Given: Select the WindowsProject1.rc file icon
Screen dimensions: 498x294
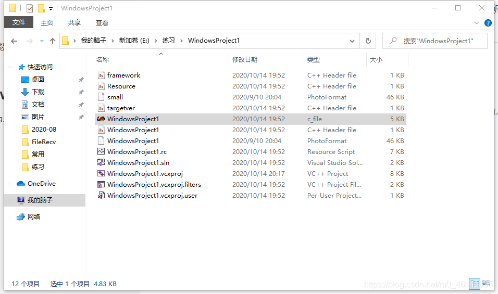Looking at the screenshot, I should point(101,151).
